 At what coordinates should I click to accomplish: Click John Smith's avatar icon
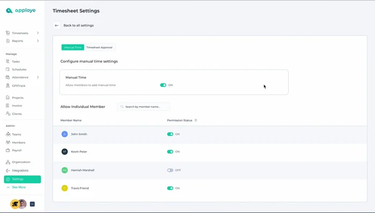pyautogui.click(x=65, y=134)
